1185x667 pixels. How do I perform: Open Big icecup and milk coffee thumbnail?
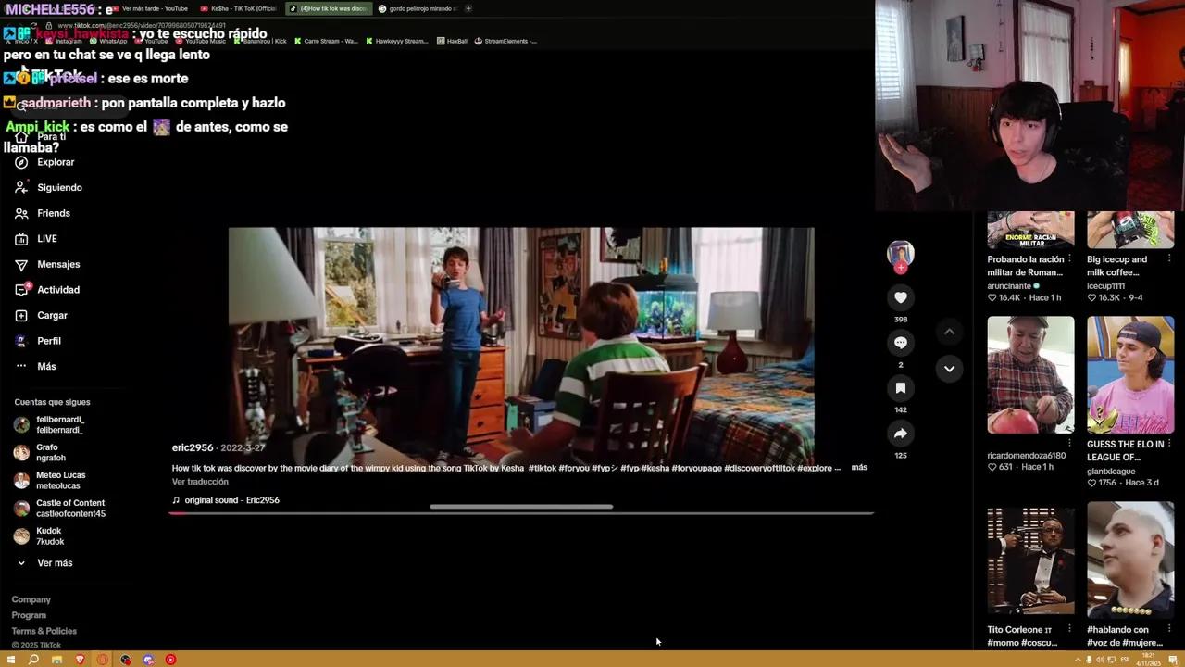click(x=1130, y=230)
